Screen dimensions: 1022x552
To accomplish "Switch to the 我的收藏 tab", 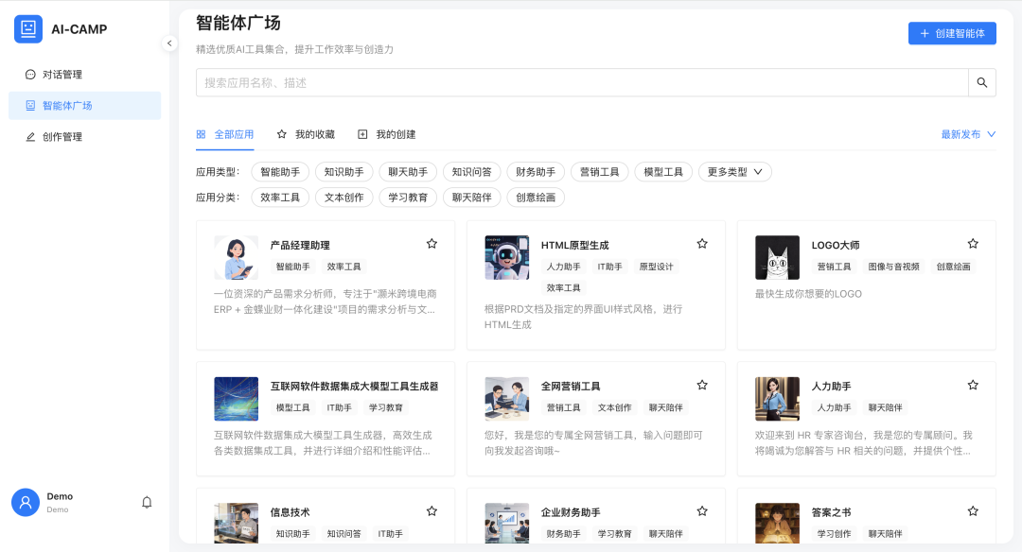I will tap(306, 134).
